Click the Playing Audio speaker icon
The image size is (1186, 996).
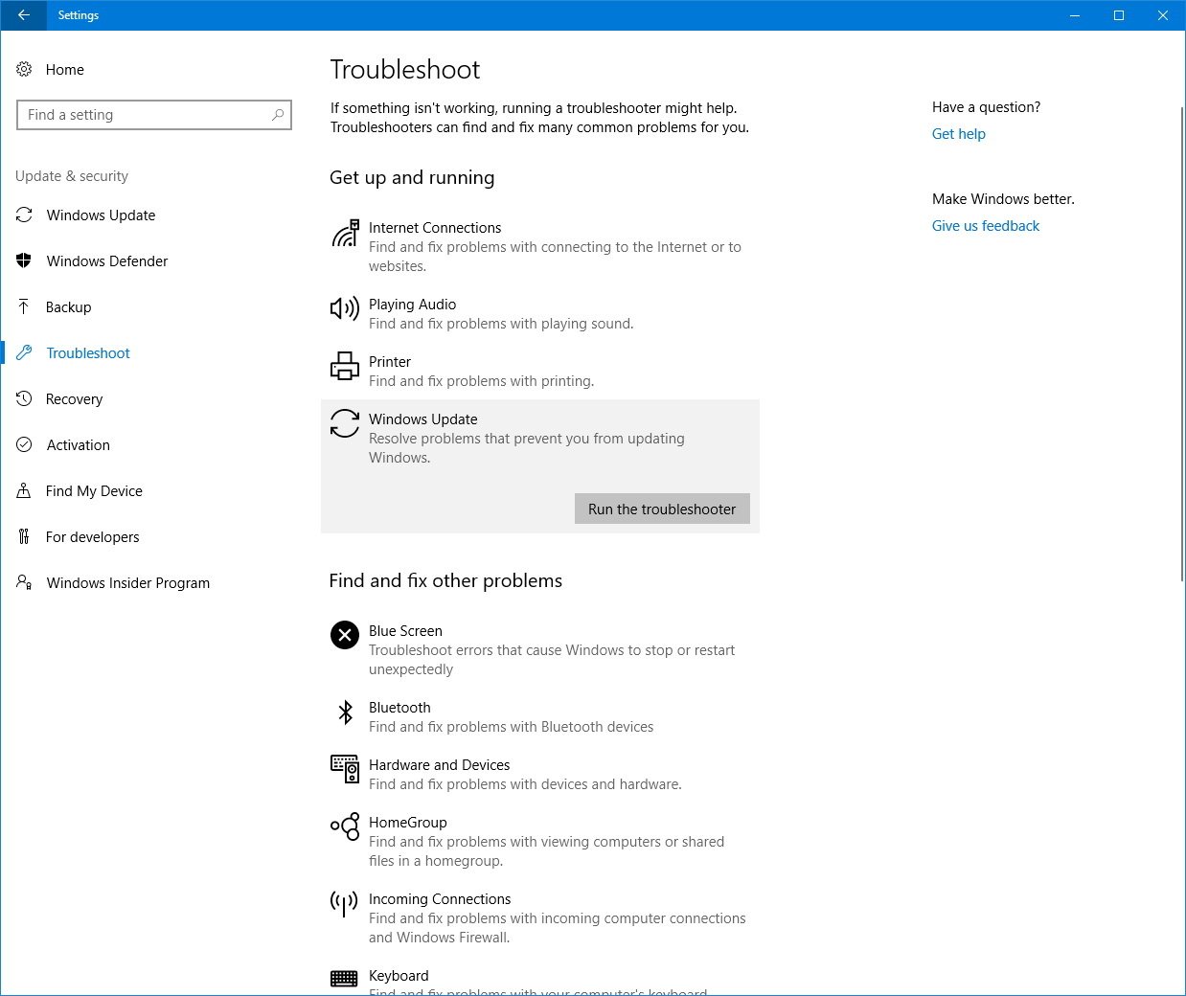[x=344, y=308]
